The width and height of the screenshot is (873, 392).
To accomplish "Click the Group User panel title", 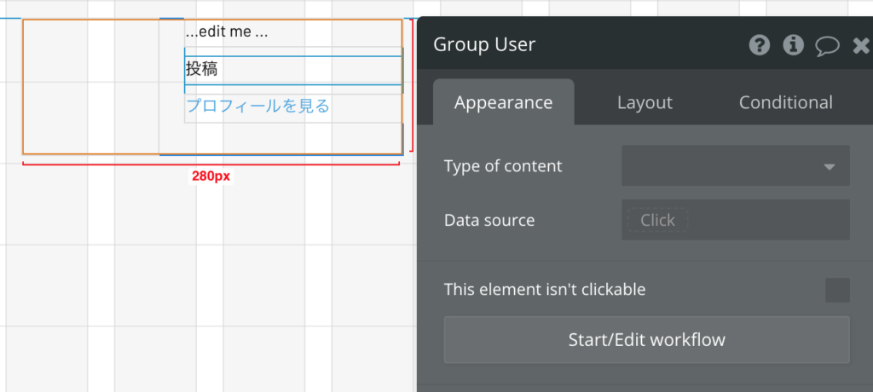I will (484, 44).
